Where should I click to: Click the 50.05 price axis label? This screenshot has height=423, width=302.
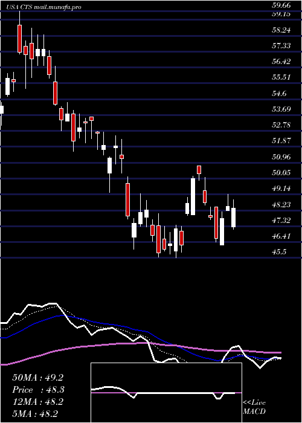pyautogui.click(x=281, y=173)
